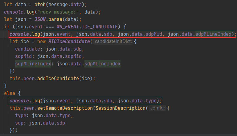Click the candidate property key
This screenshot has width=237, height=136.
click(x=27, y=49)
